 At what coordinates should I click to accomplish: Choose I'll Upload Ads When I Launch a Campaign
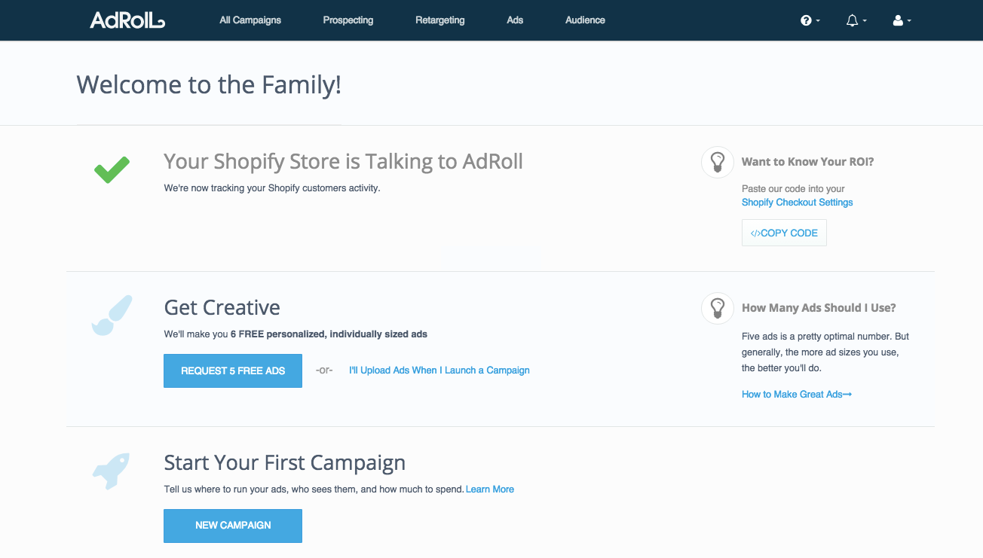[x=439, y=370]
